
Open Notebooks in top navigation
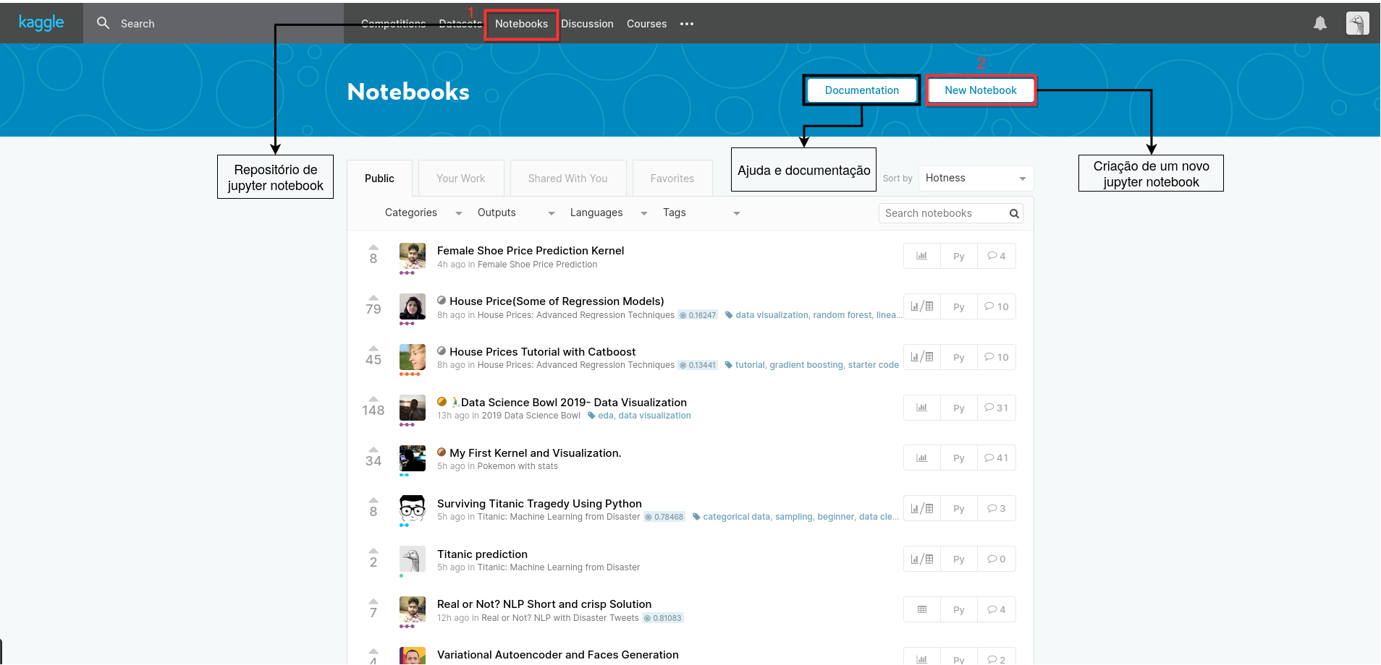coord(522,24)
